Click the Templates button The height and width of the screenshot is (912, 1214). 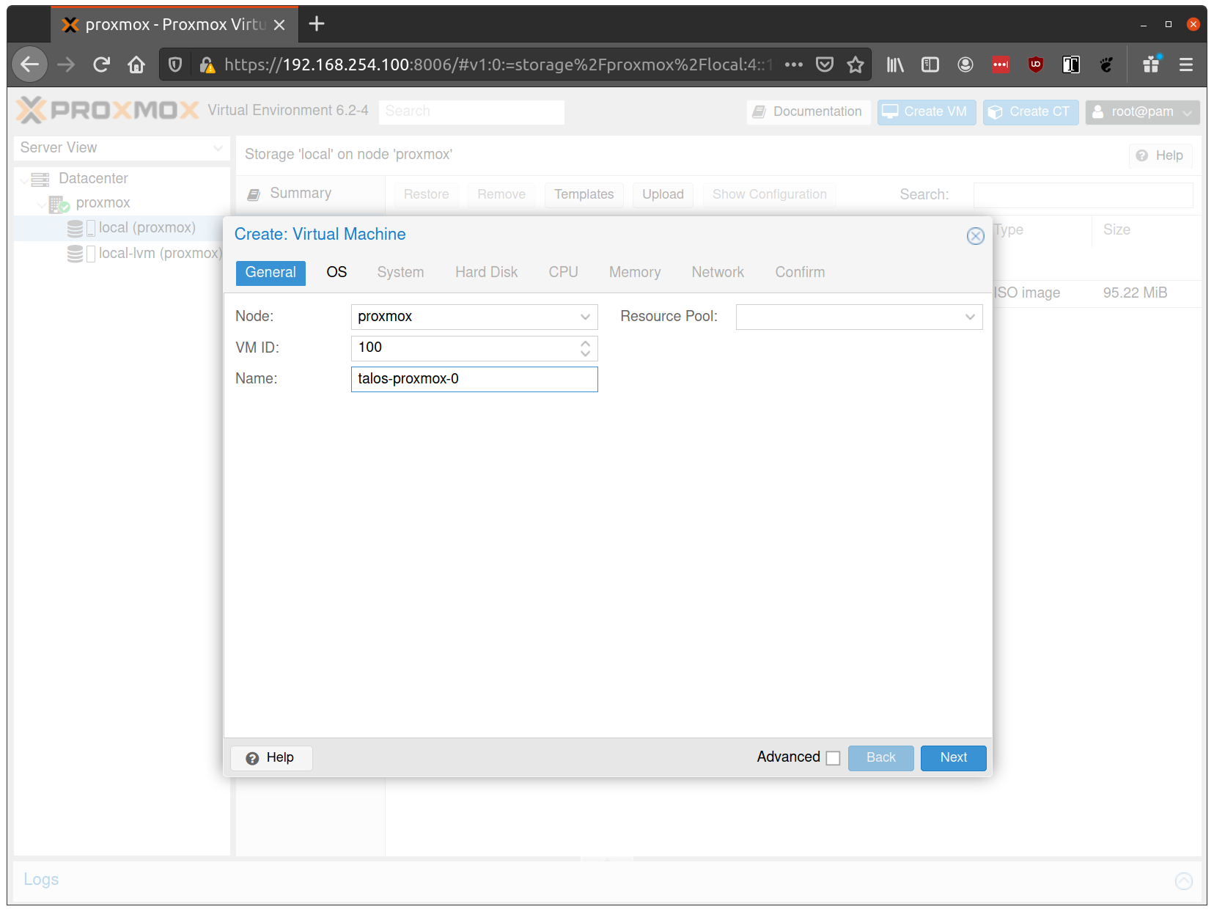click(x=584, y=195)
